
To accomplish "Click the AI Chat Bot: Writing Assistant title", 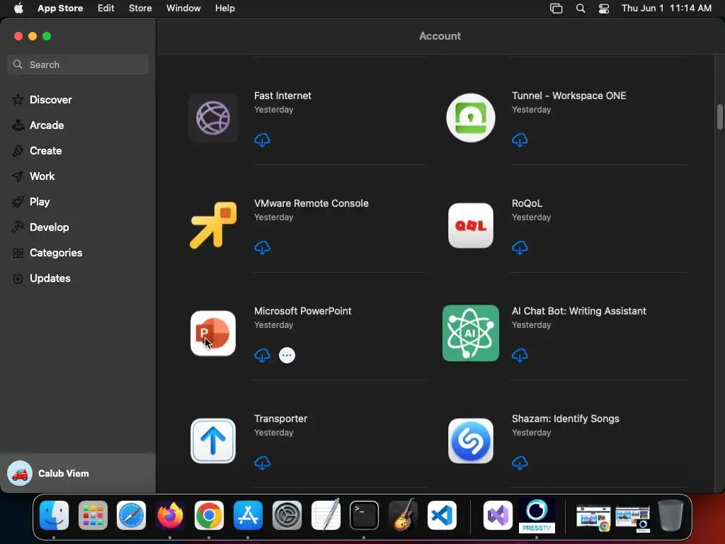I will click(x=579, y=311).
